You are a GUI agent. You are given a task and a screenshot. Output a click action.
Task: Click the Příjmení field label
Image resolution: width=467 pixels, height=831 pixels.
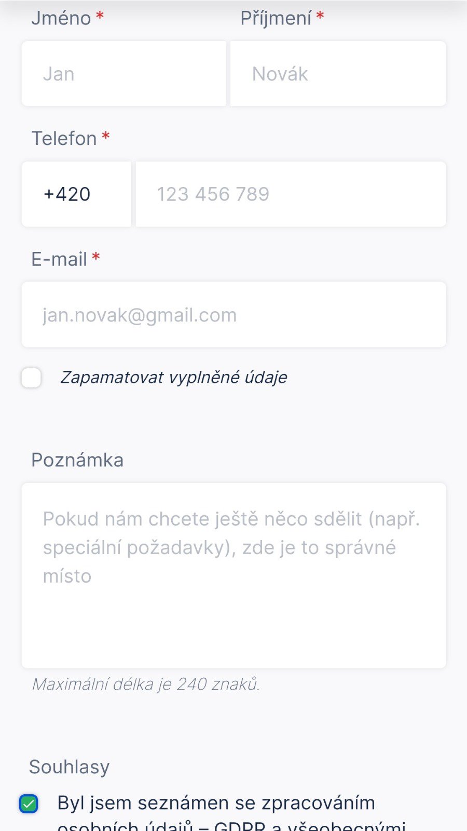(276, 18)
